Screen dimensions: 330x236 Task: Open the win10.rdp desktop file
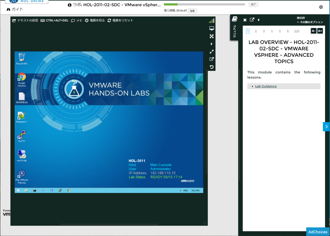(22, 156)
